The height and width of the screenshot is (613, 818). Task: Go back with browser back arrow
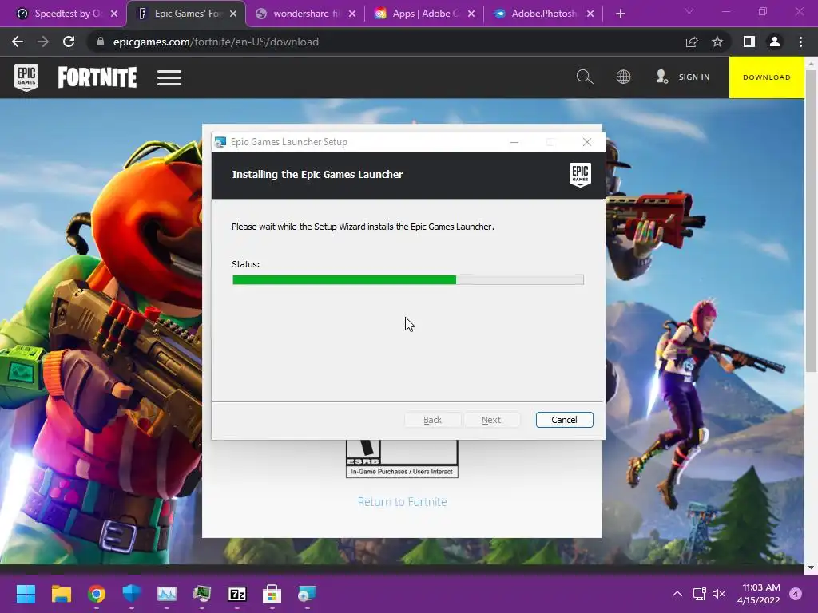18,42
